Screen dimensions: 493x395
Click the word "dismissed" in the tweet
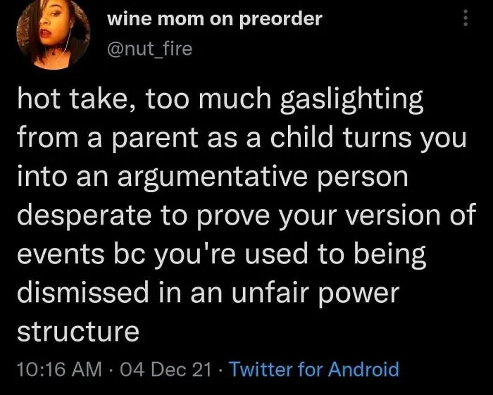click(82, 293)
